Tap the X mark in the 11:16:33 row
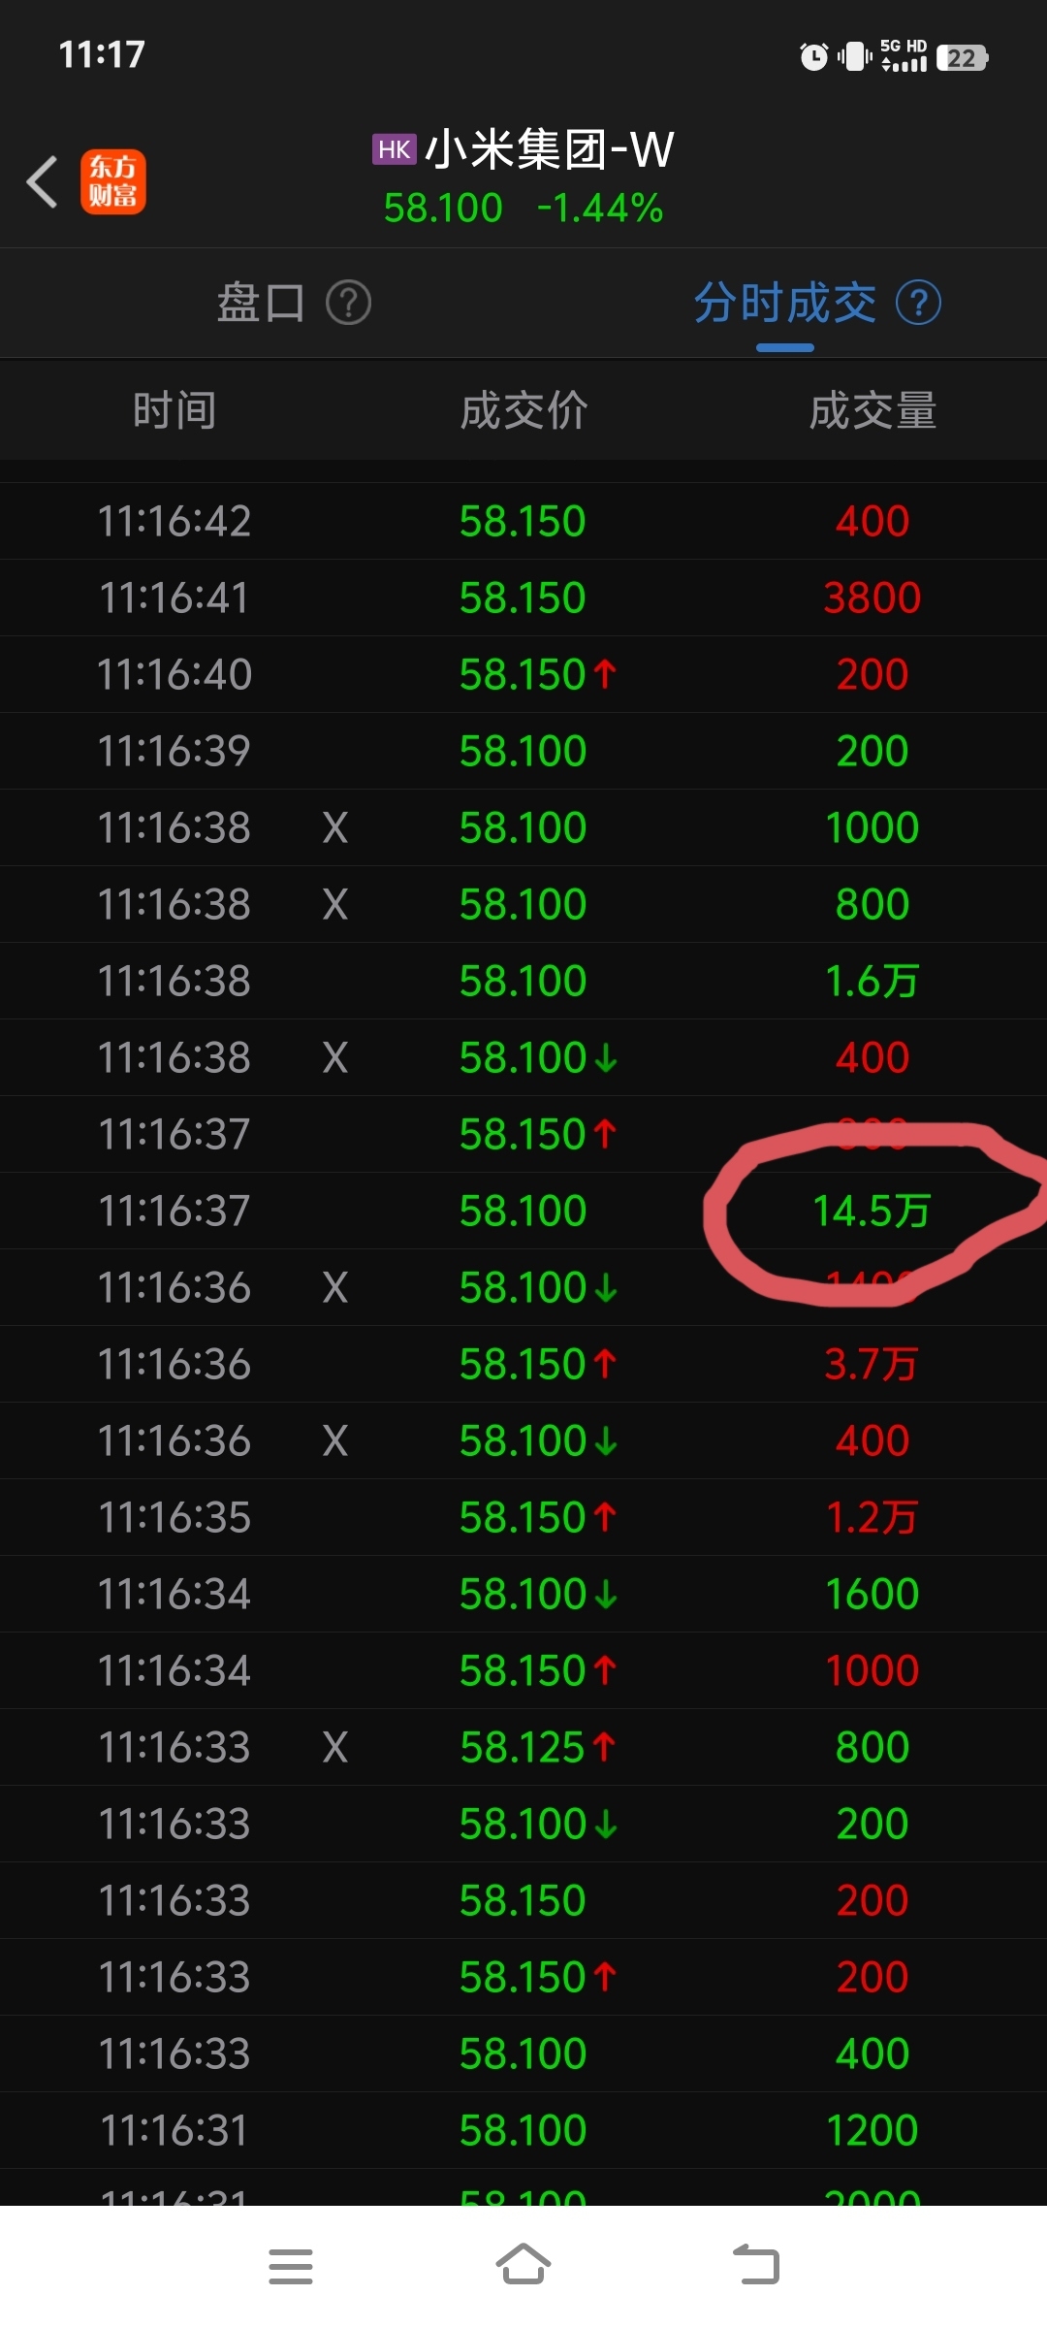The width and height of the screenshot is (1047, 2328). point(335,1747)
